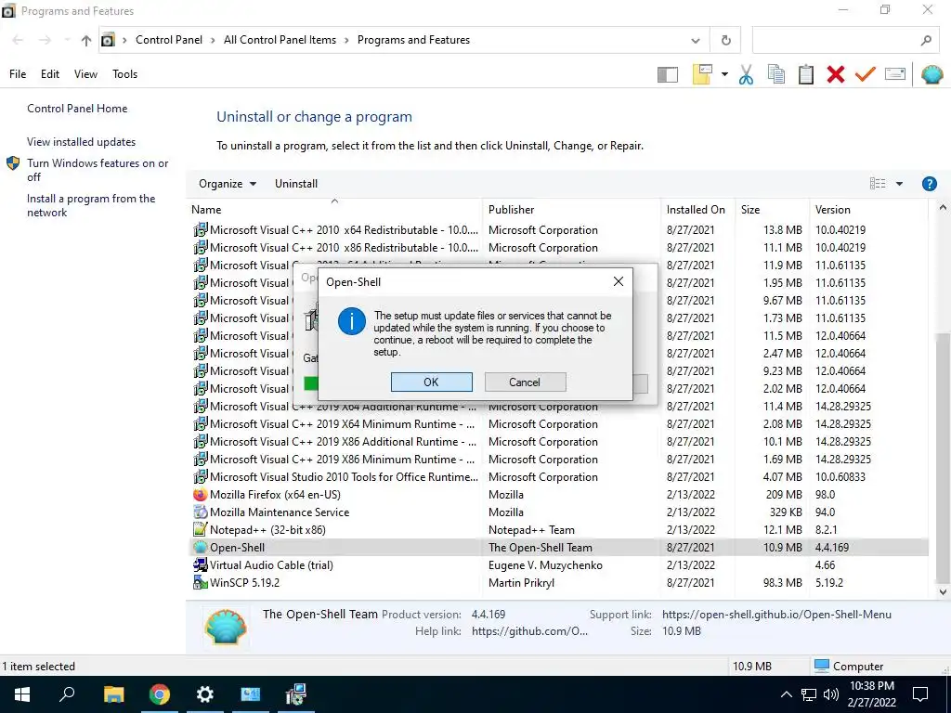Click View installed updates link
Viewport: 951px width, 713px height.
point(82,142)
